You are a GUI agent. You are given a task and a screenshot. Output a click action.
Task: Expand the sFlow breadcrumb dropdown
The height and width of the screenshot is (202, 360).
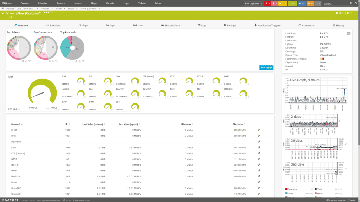(x=77, y=9)
